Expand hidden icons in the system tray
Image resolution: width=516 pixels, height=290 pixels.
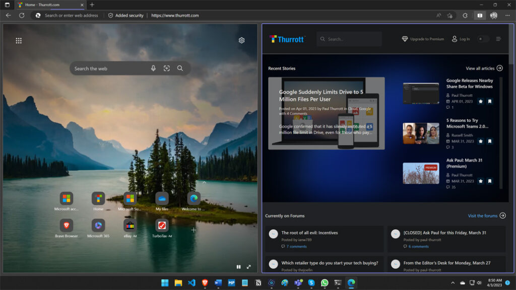point(453,283)
